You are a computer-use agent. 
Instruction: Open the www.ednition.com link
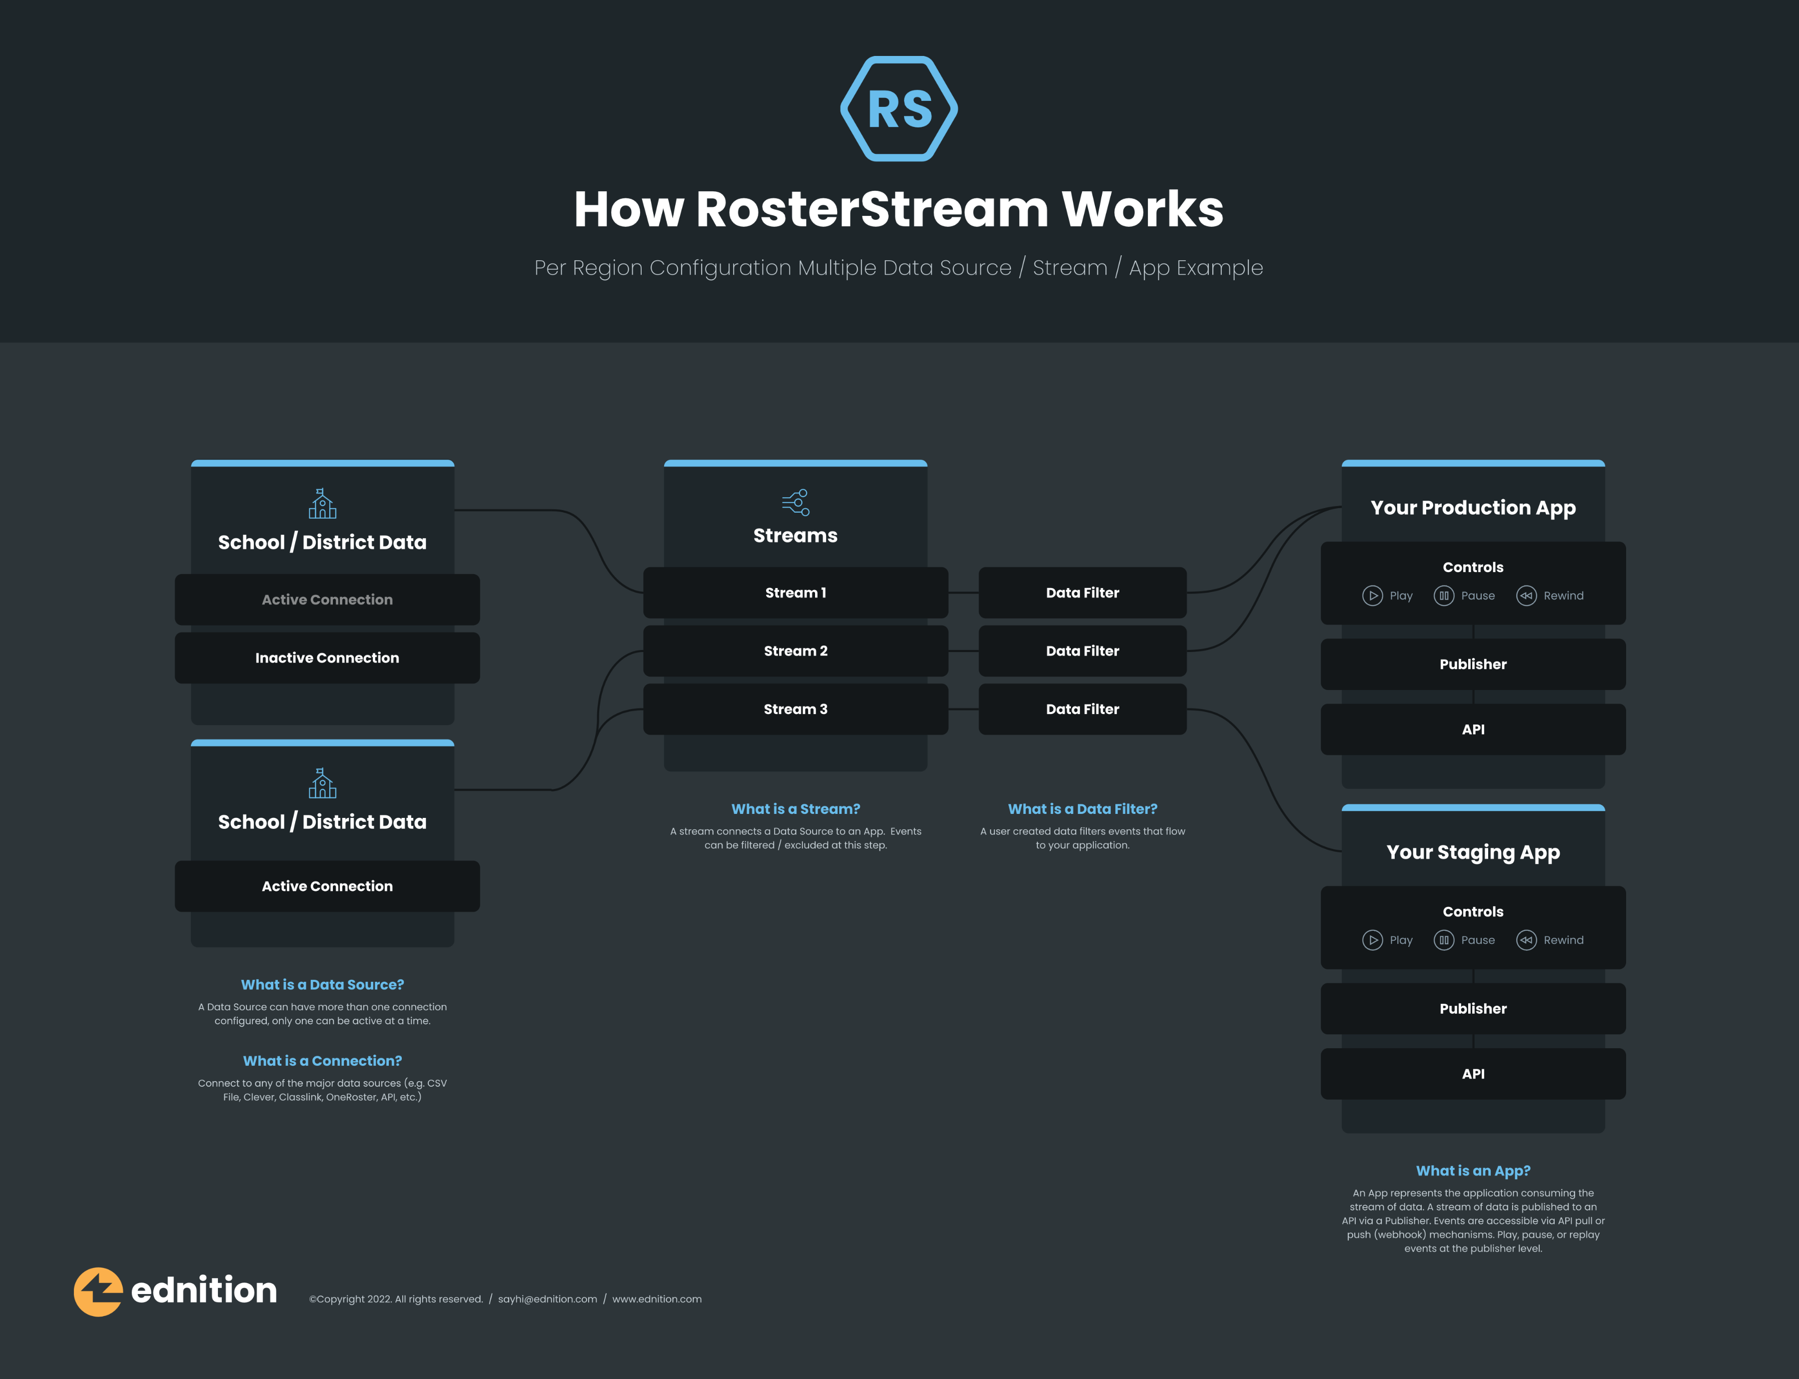pyautogui.click(x=657, y=1300)
